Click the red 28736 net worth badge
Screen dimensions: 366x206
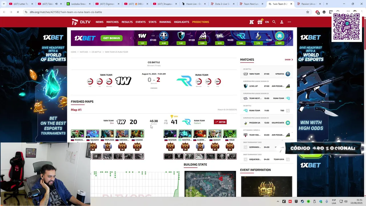(x=220, y=122)
